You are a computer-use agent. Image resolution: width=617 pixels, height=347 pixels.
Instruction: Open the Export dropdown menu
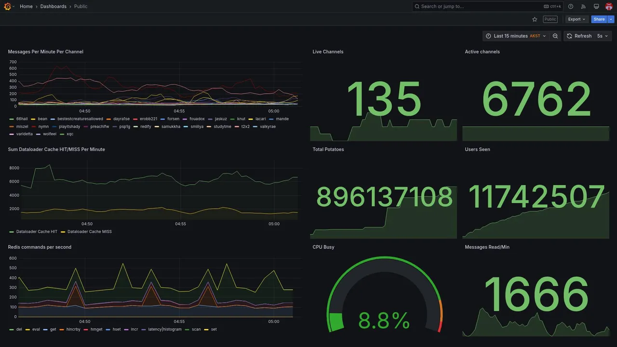(x=577, y=19)
